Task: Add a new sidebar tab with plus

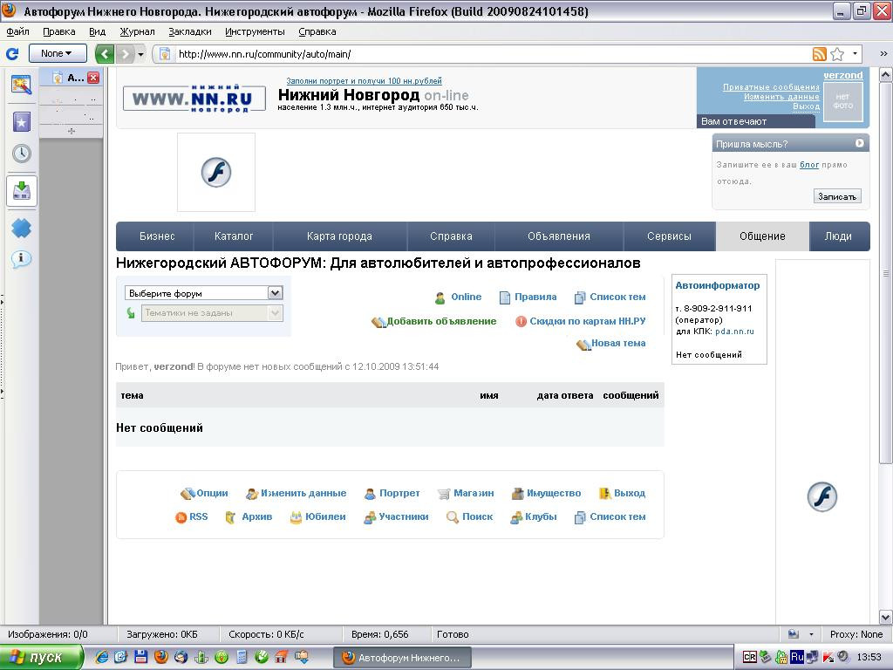Action: (x=72, y=131)
